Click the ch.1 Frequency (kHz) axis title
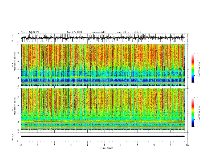This screenshot has width=211, height=163. [x=14, y=62]
